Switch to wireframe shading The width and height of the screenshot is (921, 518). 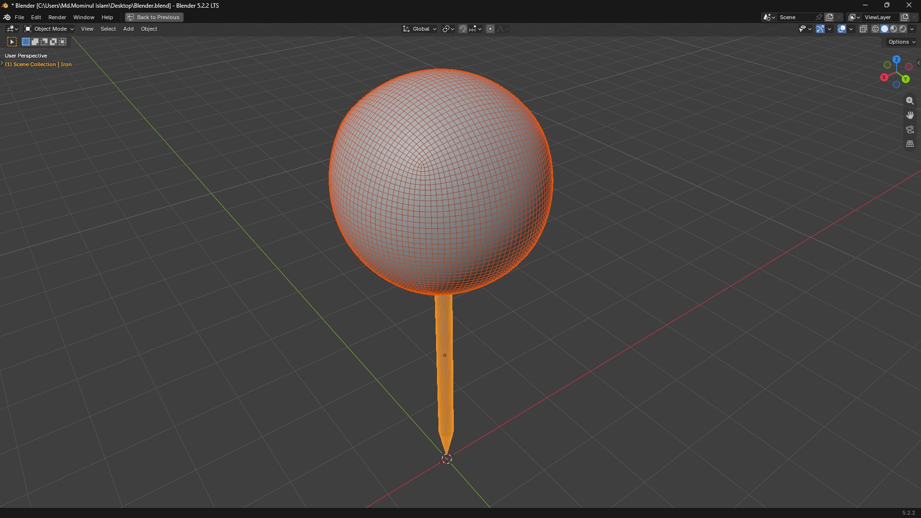click(x=875, y=29)
